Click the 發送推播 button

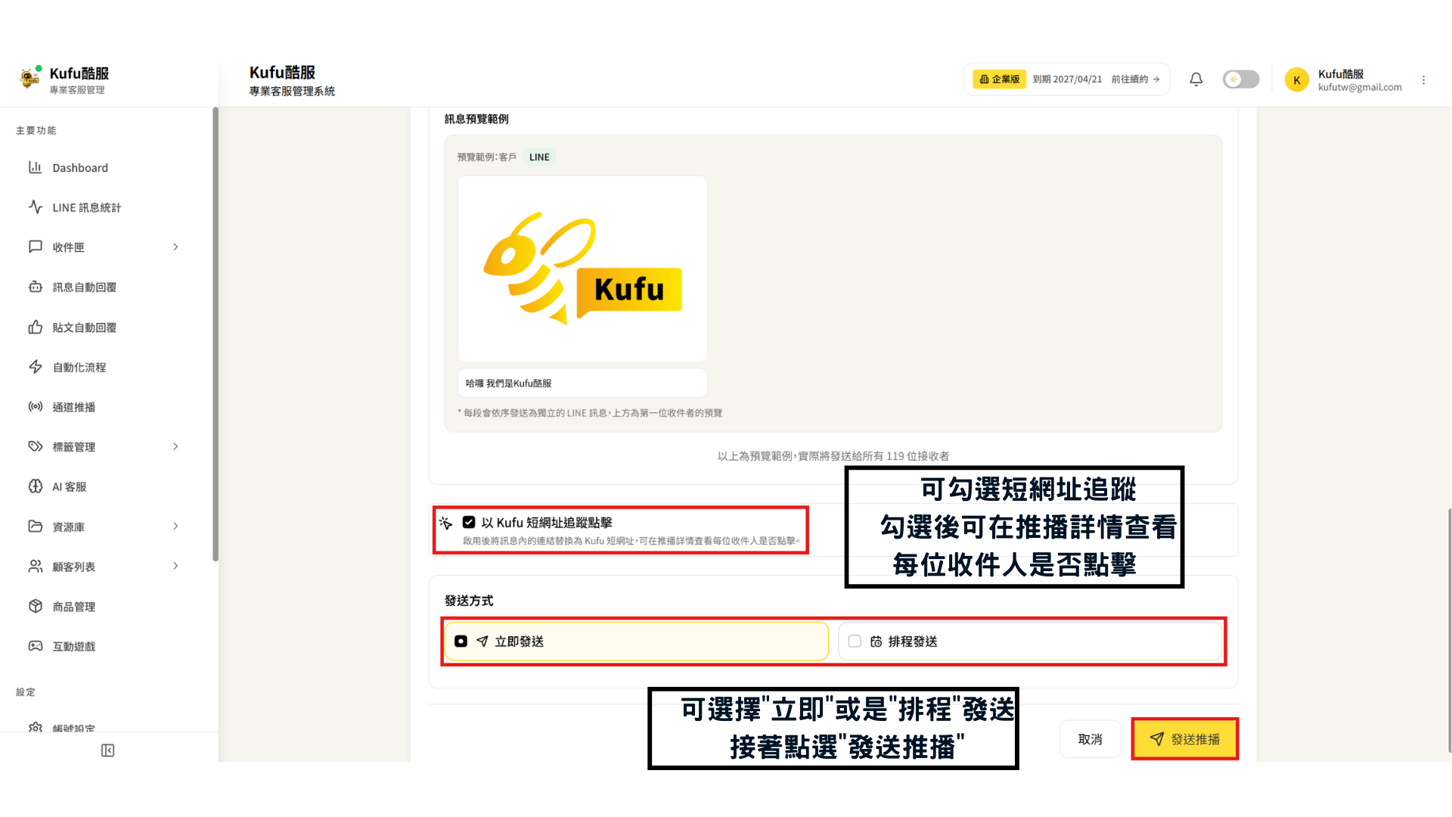1184,739
